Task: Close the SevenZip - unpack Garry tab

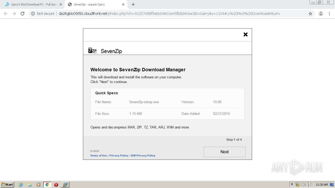Action: [123, 4]
